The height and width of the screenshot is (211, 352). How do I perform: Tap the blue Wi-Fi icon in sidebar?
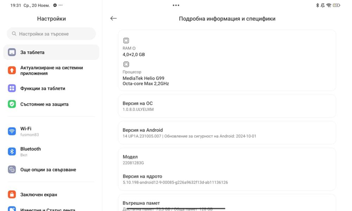[12, 132]
